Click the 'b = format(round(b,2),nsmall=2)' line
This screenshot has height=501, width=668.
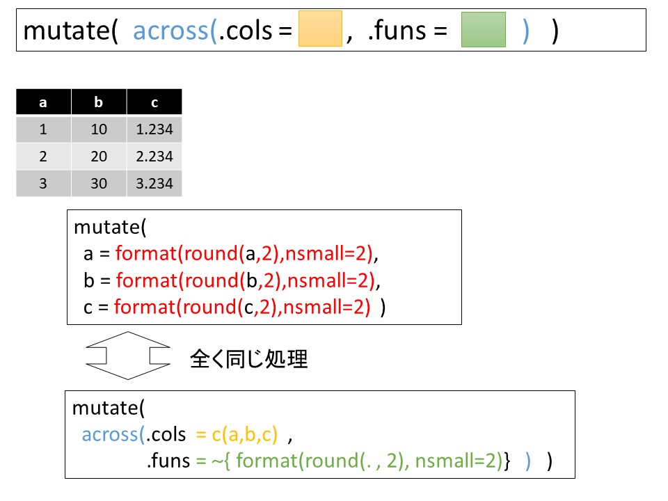234,280
